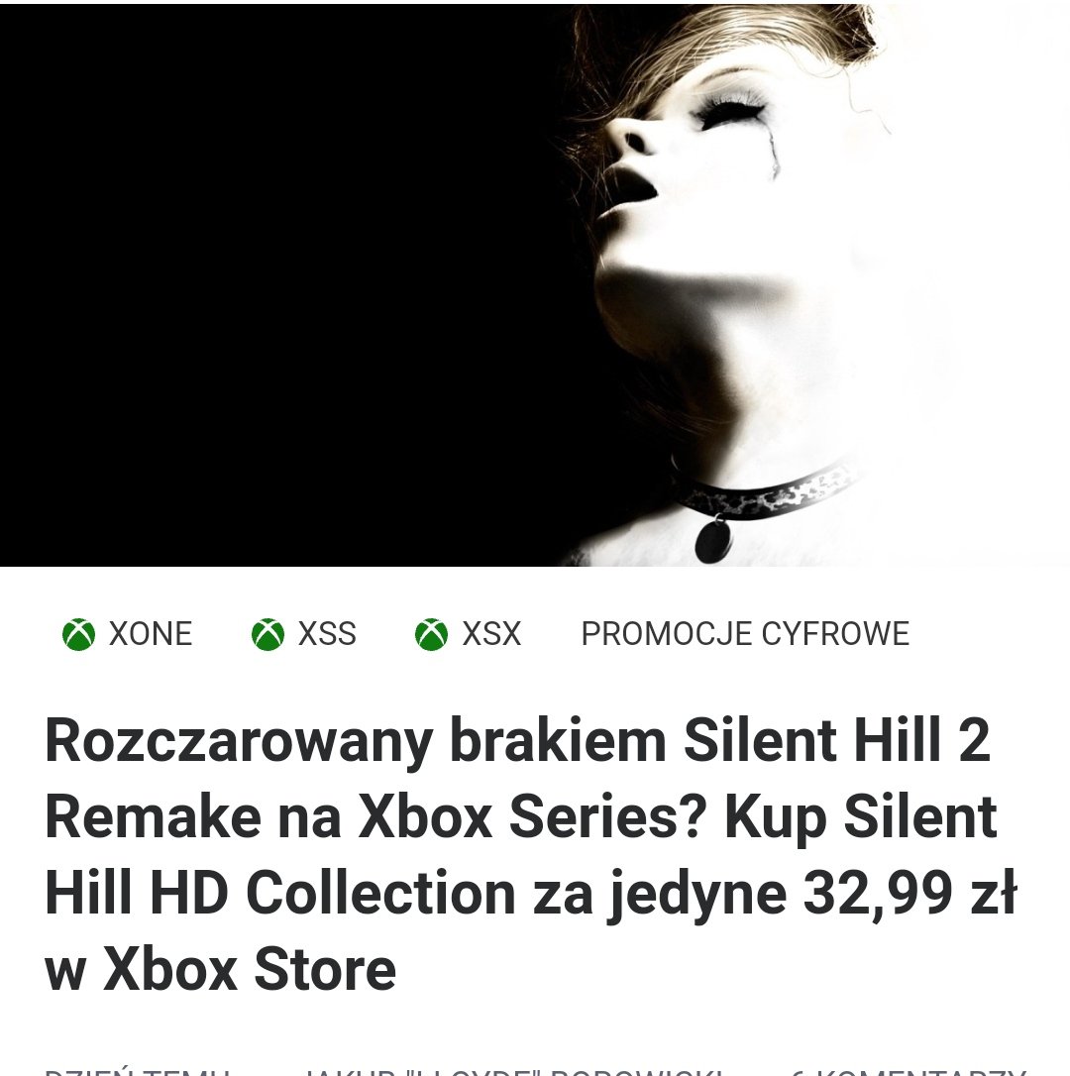
Task: Click the black area of the banner
Action: [274, 284]
